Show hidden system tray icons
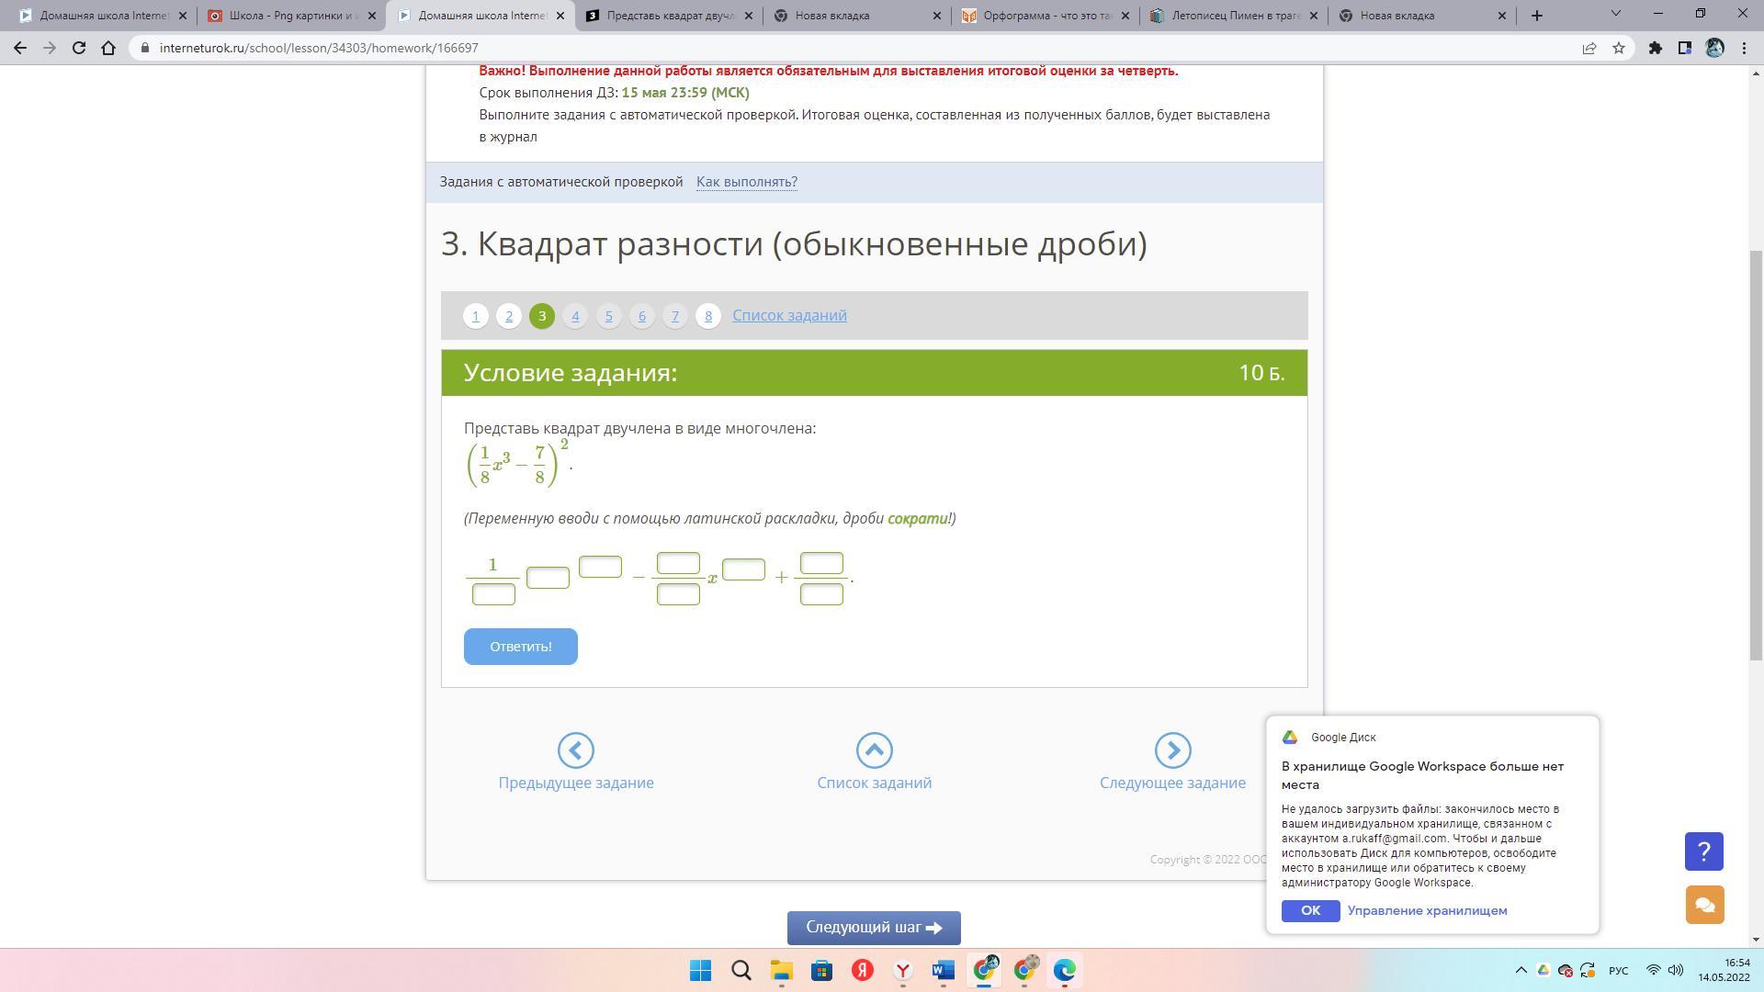 1521,970
